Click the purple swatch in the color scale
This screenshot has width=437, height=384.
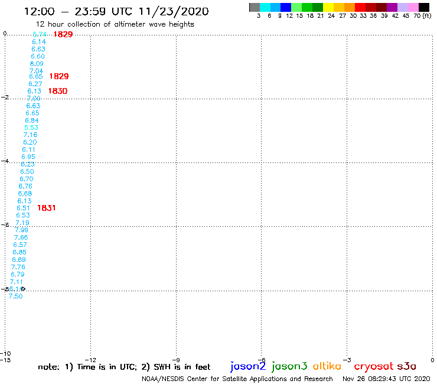pyautogui.click(x=392, y=7)
